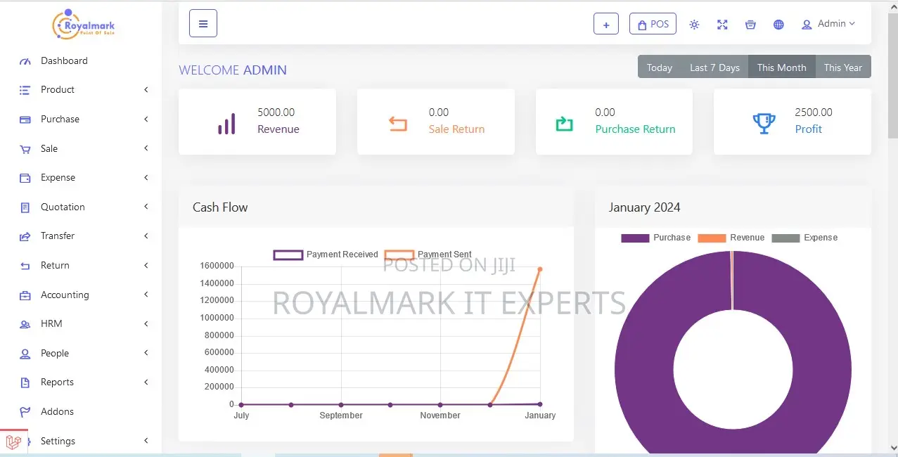Click the Addons flag icon in sidebar
The height and width of the screenshot is (457, 898).
[x=25, y=412]
